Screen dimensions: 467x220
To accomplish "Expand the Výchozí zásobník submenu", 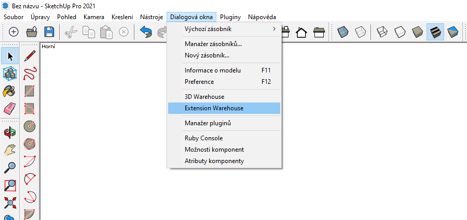I will coord(224,29).
